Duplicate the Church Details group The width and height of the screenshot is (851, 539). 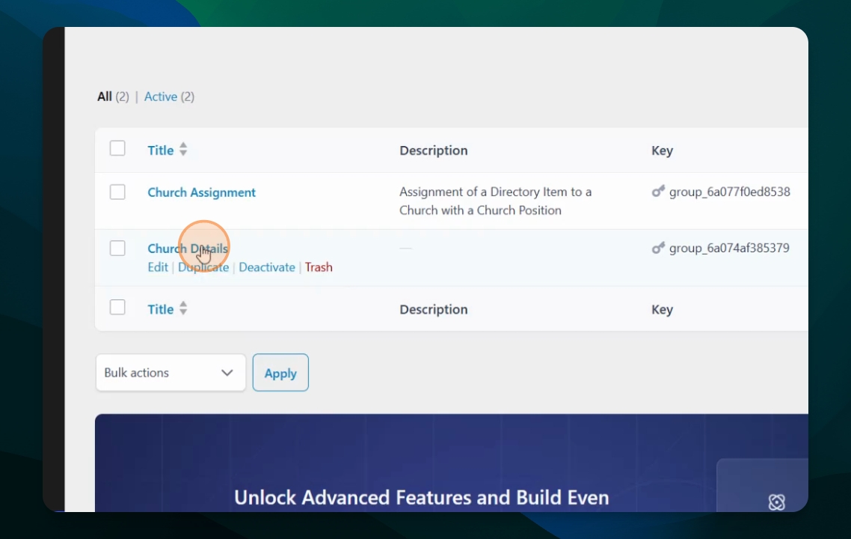[x=203, y=267]
